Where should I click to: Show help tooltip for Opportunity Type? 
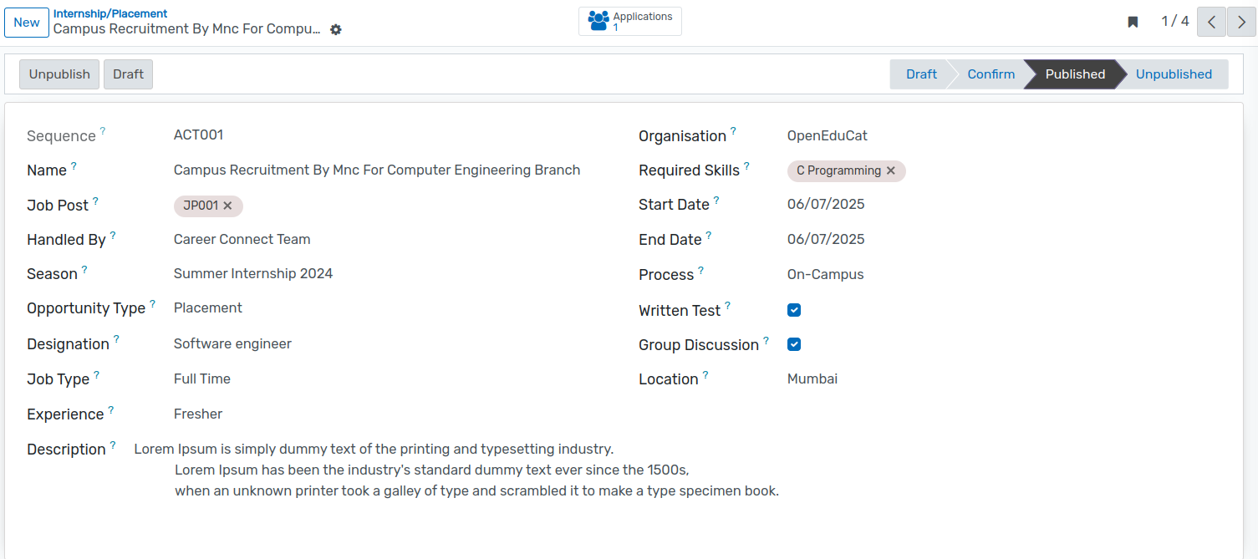(152, 304)
